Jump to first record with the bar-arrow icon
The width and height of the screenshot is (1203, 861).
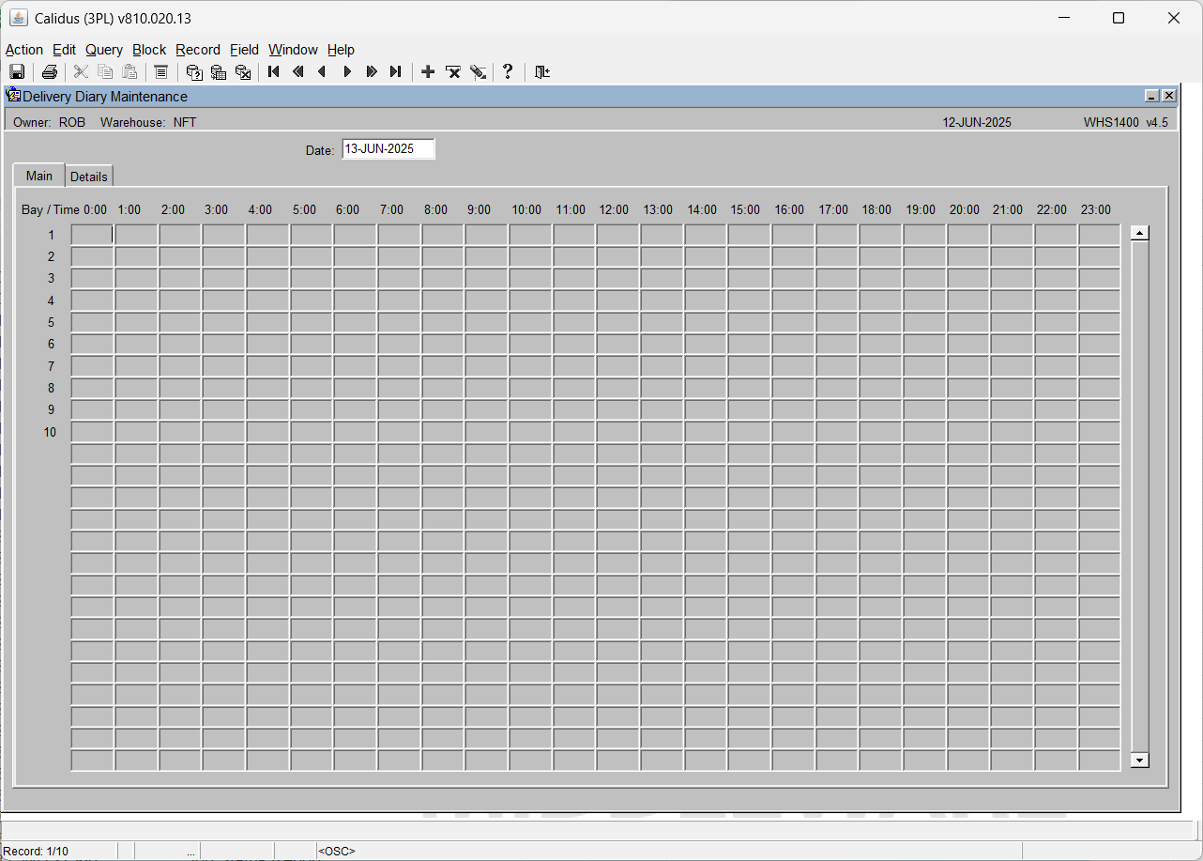[x=274, y=72]
